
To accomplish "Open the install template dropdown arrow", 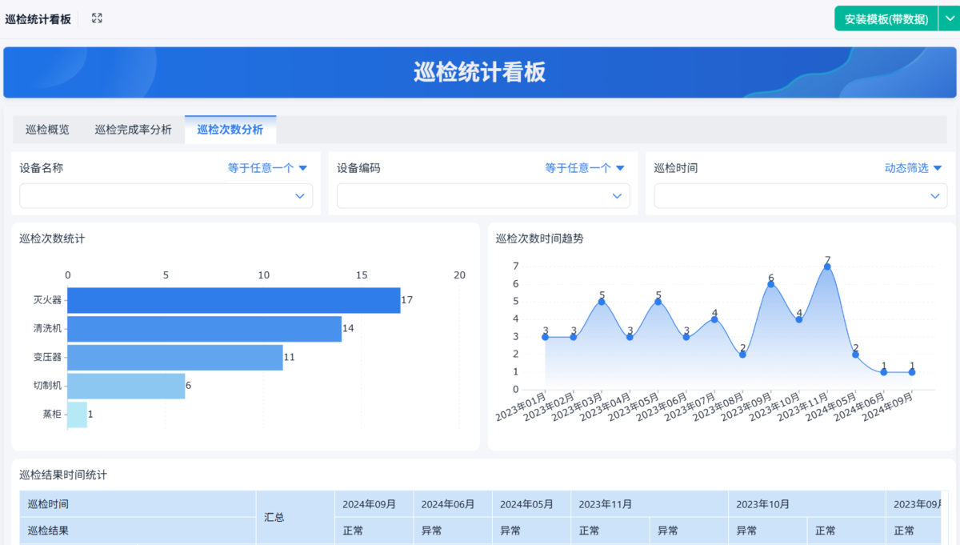I will [948, 19].
